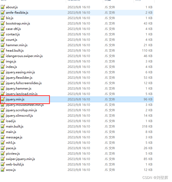Select the picview.js file name

(x=13, y=154)
